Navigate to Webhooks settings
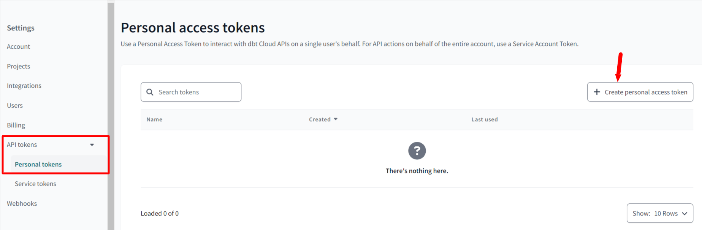The width and height of the screenshot is (702, 230). point(22,203)
